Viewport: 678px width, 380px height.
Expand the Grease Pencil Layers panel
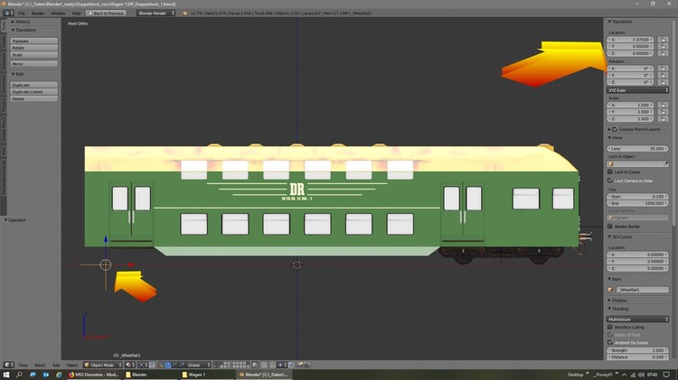609,130
